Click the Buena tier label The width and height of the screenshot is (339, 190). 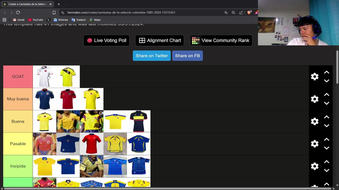pyautogui.click(x=18, y=121)
